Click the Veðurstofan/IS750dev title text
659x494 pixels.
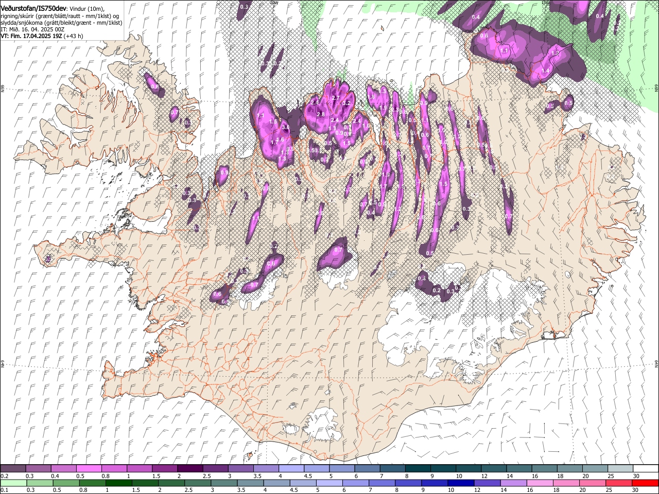point(33,9)
